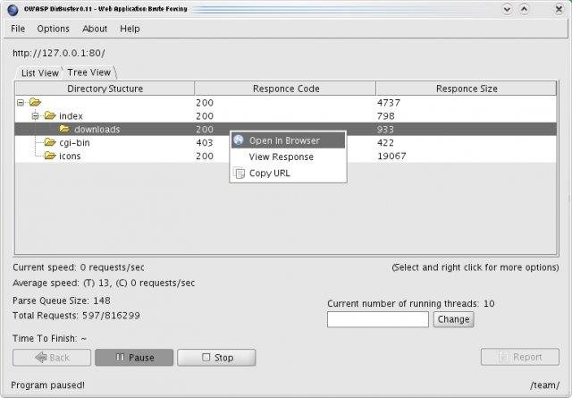Image resolution: width=572 pixels, height=398 pixels.
Task: Click Total Requests 597/816299 text
Action: [76, 316]
